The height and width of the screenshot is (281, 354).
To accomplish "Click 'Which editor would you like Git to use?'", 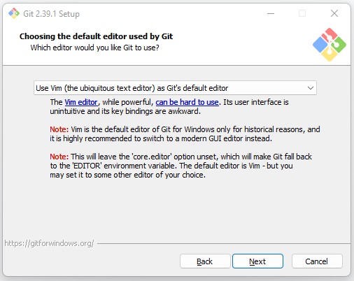I will (94, 48).
